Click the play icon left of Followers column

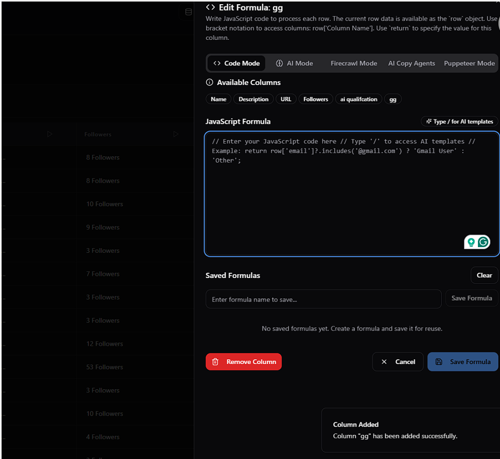click(50, 134)
